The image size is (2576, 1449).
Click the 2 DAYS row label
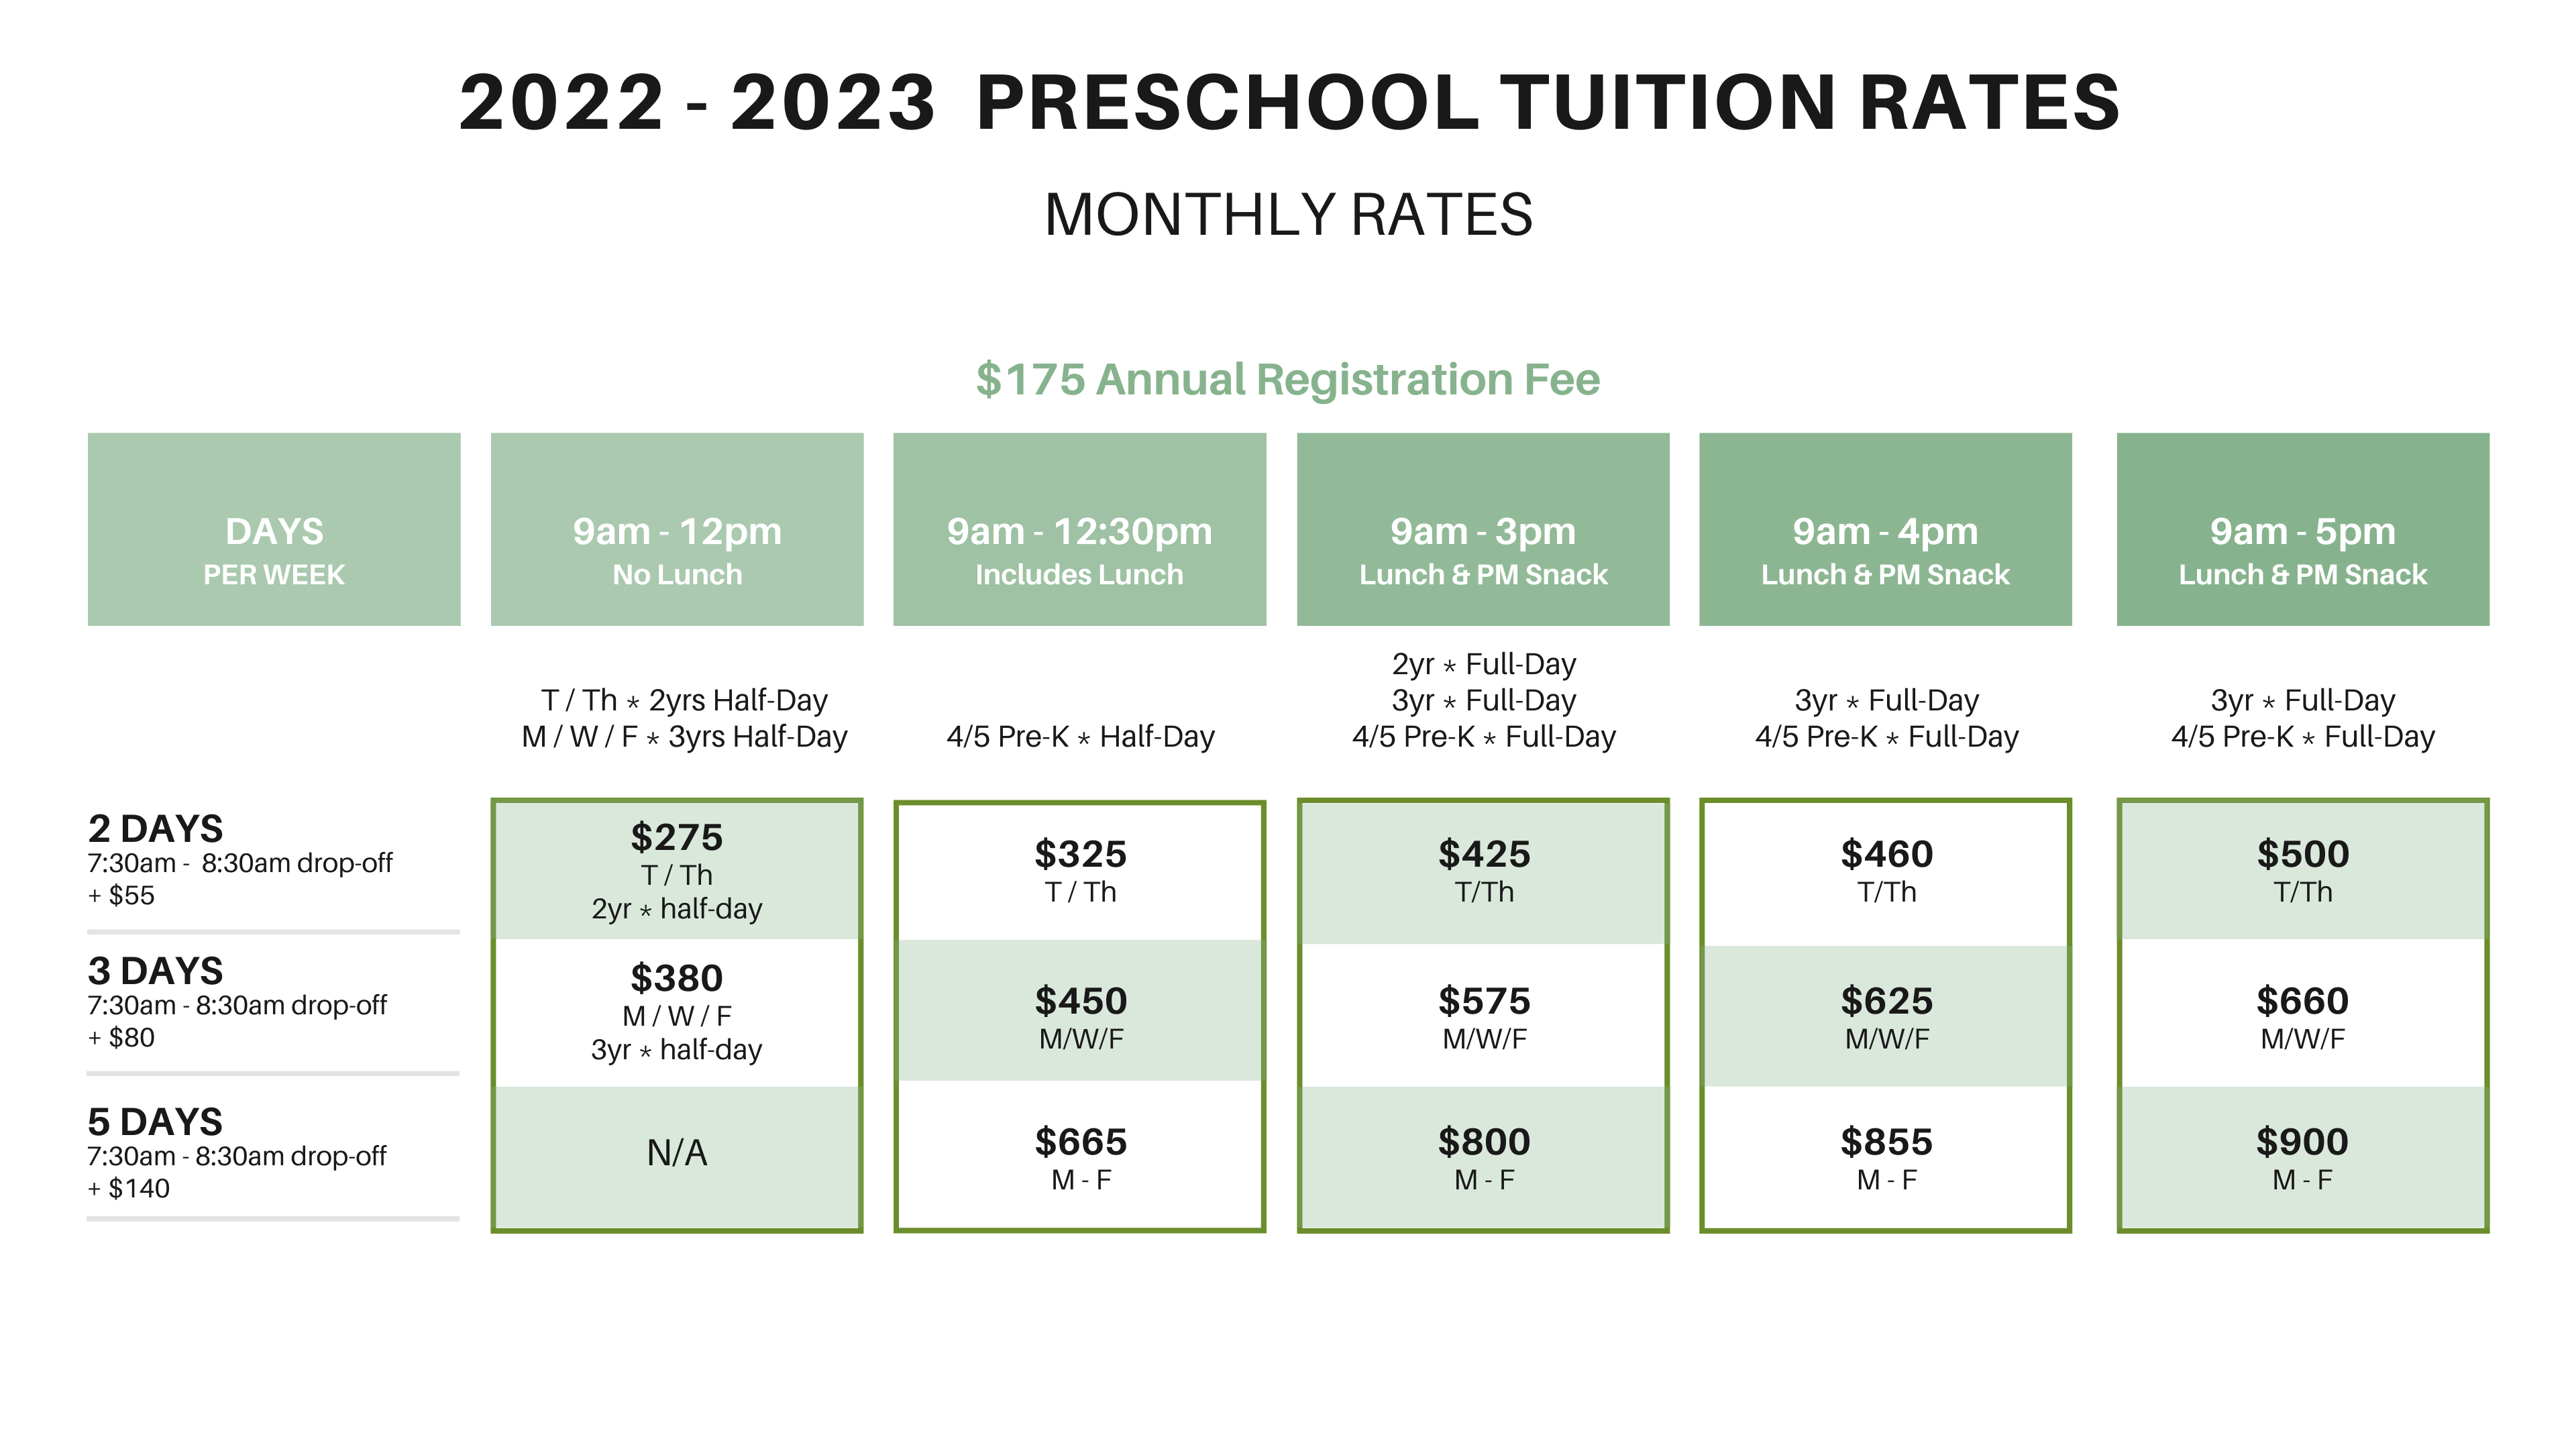click(156, 829)
